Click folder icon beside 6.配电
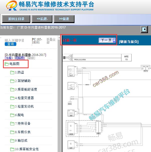This screenshot has width=151, height=152. click(x=12, y=115)
